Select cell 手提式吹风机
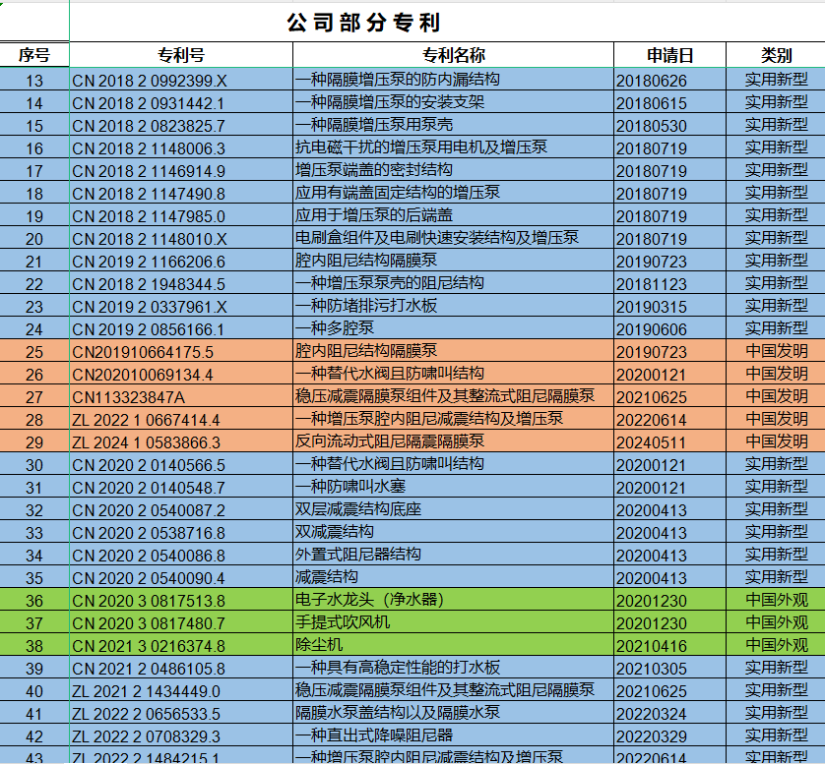The width and height of the screenshot is (825, 764). pyautogui.click(x=453, y=622)
